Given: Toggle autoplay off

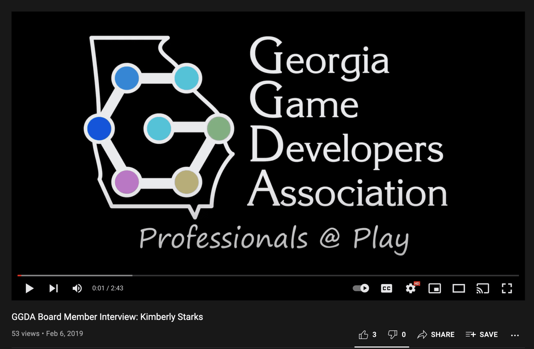Looking at the screenshot, I should [x=361, y=289].
